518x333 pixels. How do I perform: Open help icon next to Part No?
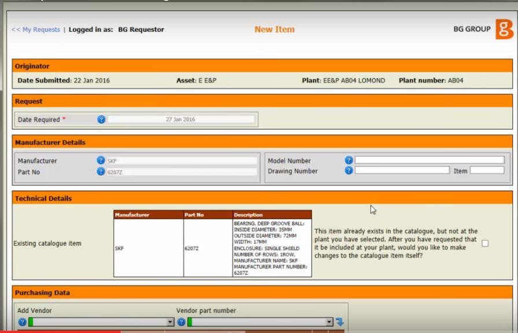tap(101, 171)
